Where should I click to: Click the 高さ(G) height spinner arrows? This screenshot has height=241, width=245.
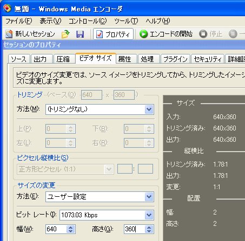click(x=149, y=229)
